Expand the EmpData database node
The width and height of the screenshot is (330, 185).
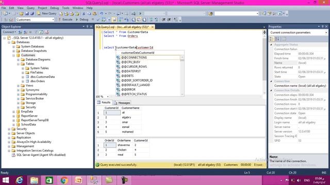[14, 112]
